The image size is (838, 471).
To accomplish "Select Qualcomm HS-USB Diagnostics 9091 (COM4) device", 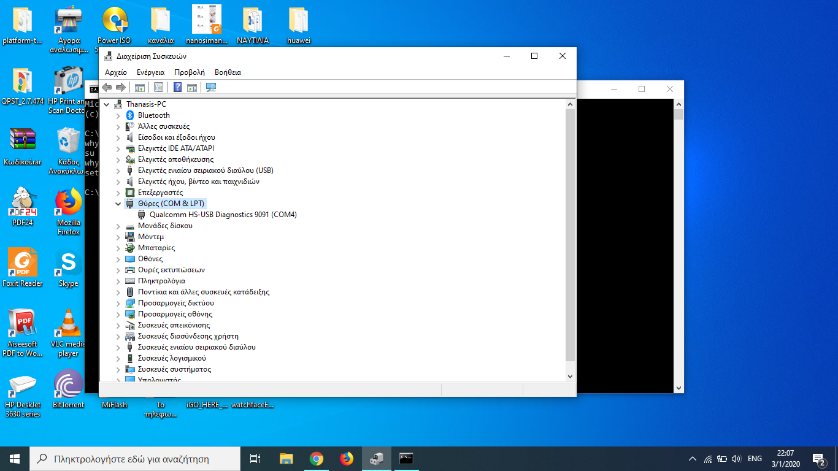I will [223, 215].
